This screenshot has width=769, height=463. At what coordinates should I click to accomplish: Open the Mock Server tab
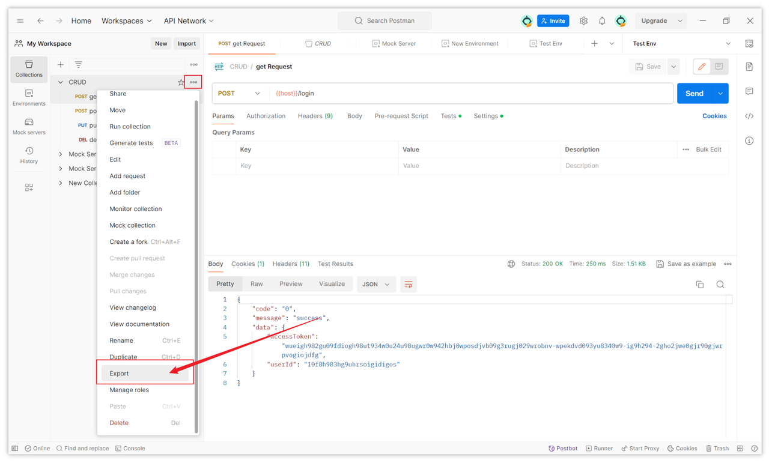click(x=394, y=43)
